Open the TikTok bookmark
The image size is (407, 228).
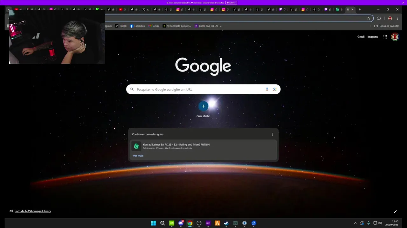pyautogui.click(x=121, y=26)
